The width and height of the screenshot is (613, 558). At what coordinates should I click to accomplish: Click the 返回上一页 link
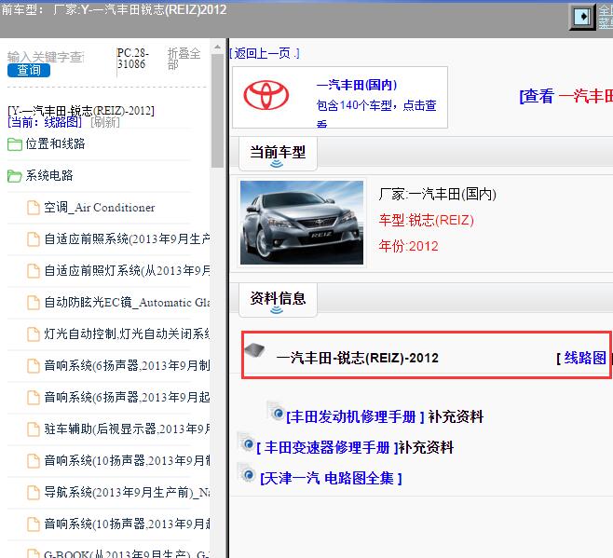pos(265,53)
